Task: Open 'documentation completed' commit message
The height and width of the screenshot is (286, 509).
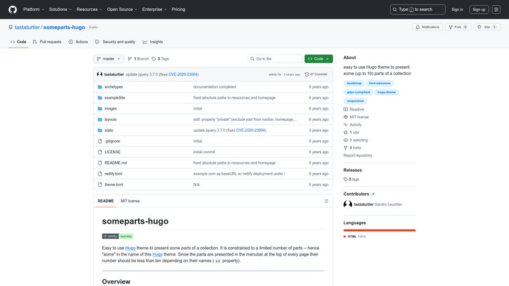Action: [x=214, y=87]
